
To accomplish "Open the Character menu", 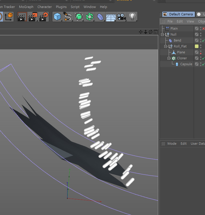I will [45, 7].
